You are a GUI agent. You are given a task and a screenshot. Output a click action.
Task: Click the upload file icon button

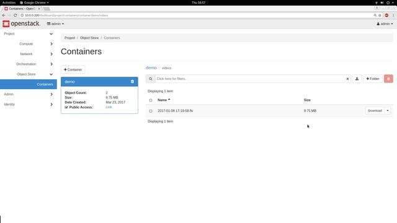(357, 79)
